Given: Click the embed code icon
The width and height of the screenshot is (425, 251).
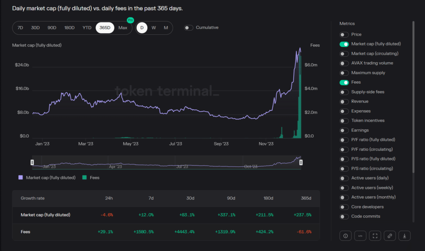Looking at the screenshot, I should [x=360, y=235].
